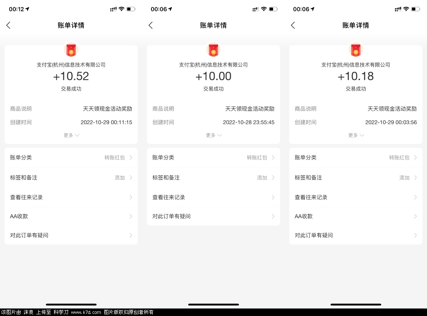Tap the red envelope icon above +10.52
Image resolution: width=427 pixels, height=316 pixels.
pos(71,50)
